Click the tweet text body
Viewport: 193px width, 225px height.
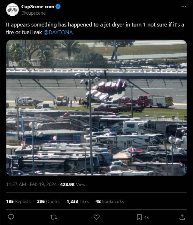point(95,28)
